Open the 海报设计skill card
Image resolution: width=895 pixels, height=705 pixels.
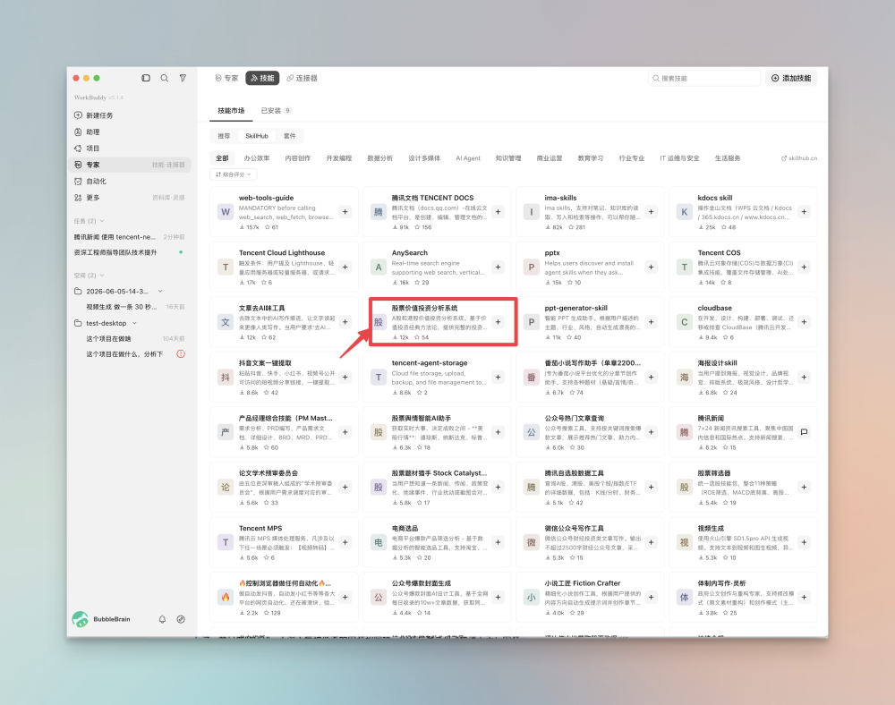743,377
